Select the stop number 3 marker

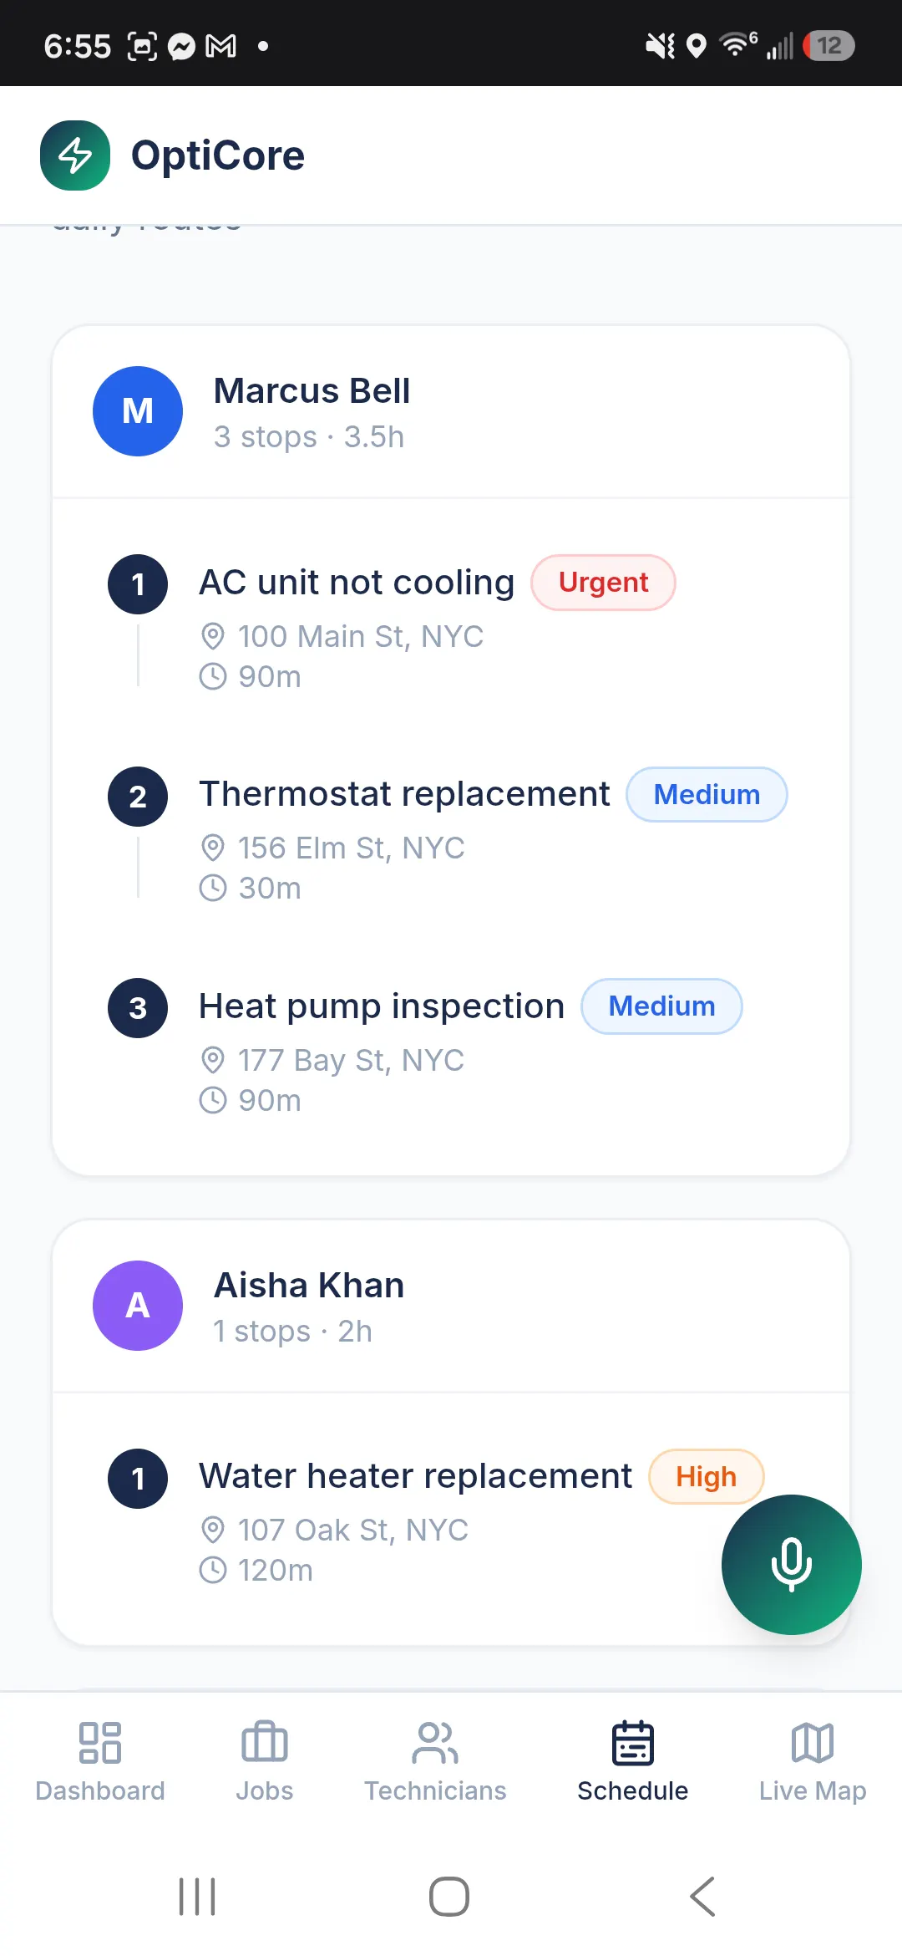138,1008
